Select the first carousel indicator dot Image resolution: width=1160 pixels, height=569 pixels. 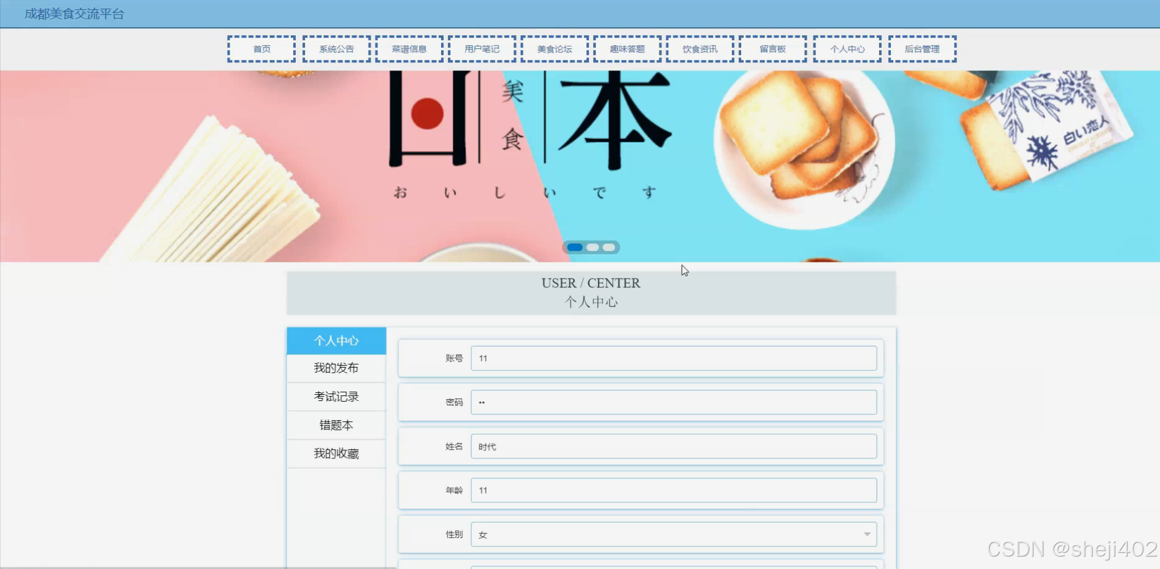[575, 247]
